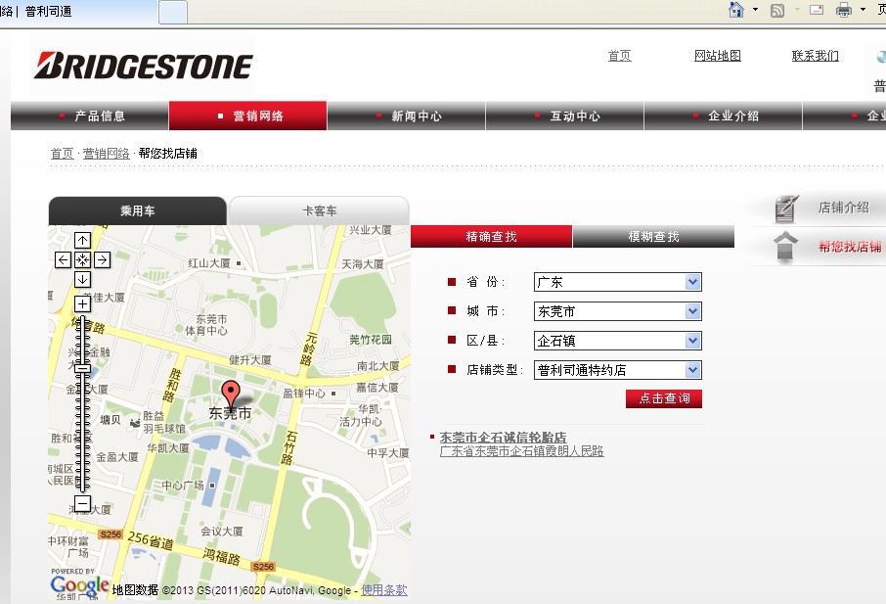Select the 模糊查找 search tab
The image size is (886, 604).
click(x=653, y=237)
